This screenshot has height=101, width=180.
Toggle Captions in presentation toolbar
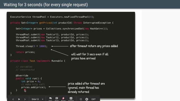click(x=71, y=99)
